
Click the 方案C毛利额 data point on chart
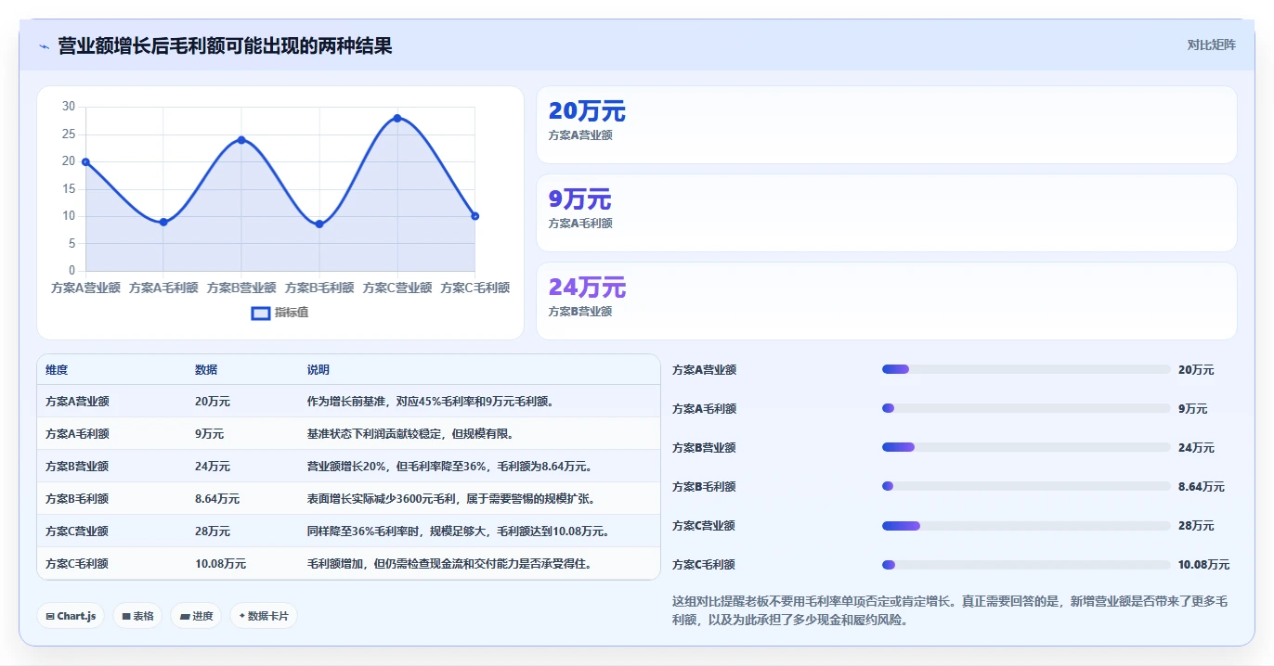point(474,216)
